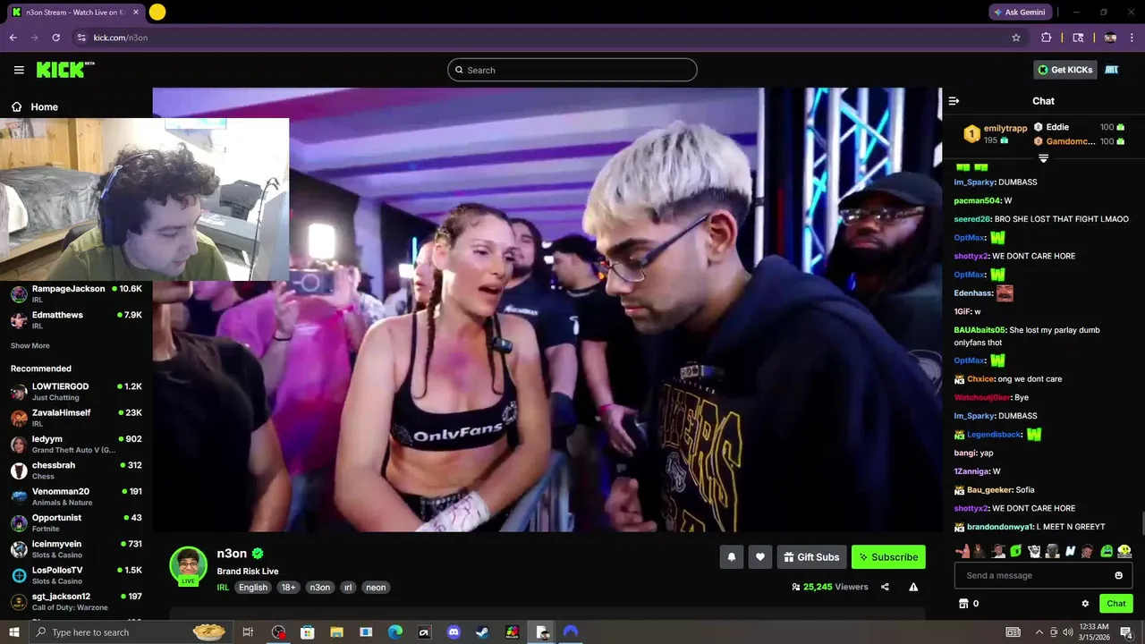Click the Kick logo

point(64,70)
